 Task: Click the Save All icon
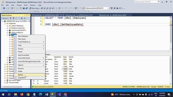(x=26, y=8)
